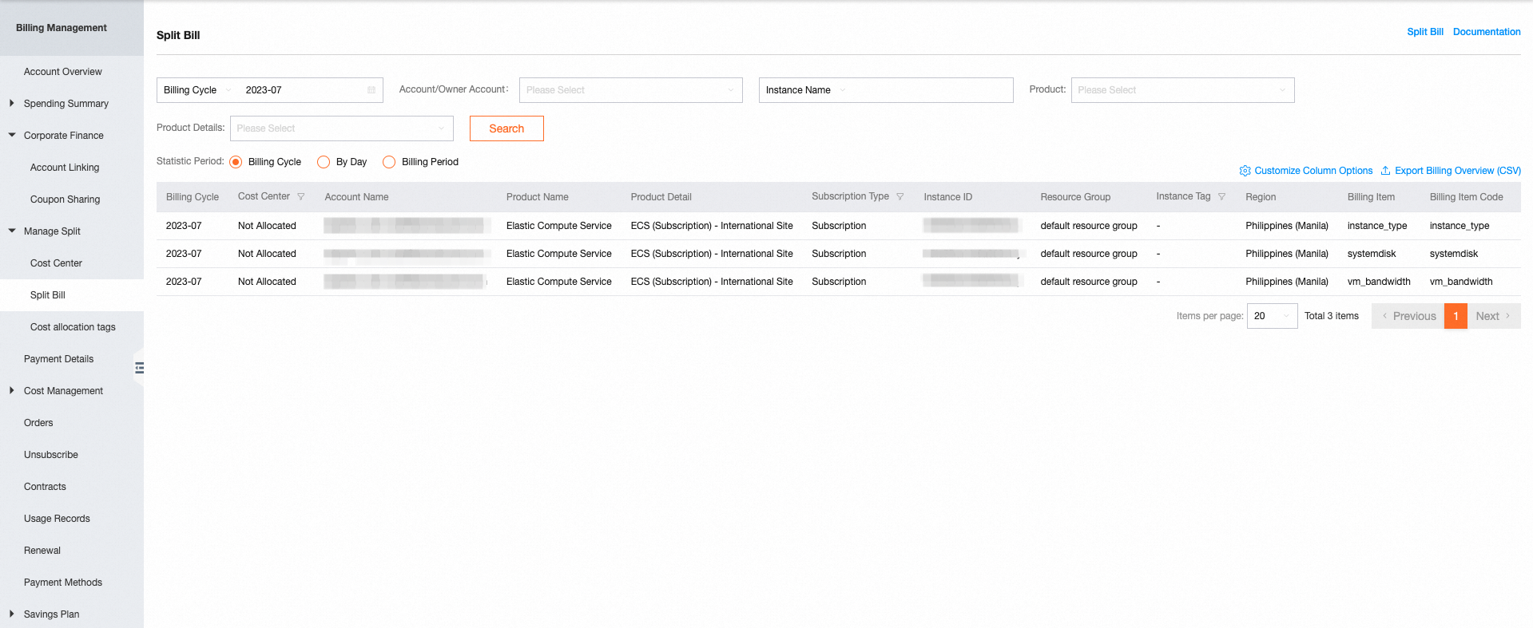Select the Billing Cycle statistic period radio

click(236, 162)
